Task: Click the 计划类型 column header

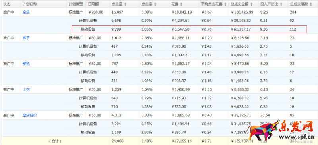Action: [76, 4]
